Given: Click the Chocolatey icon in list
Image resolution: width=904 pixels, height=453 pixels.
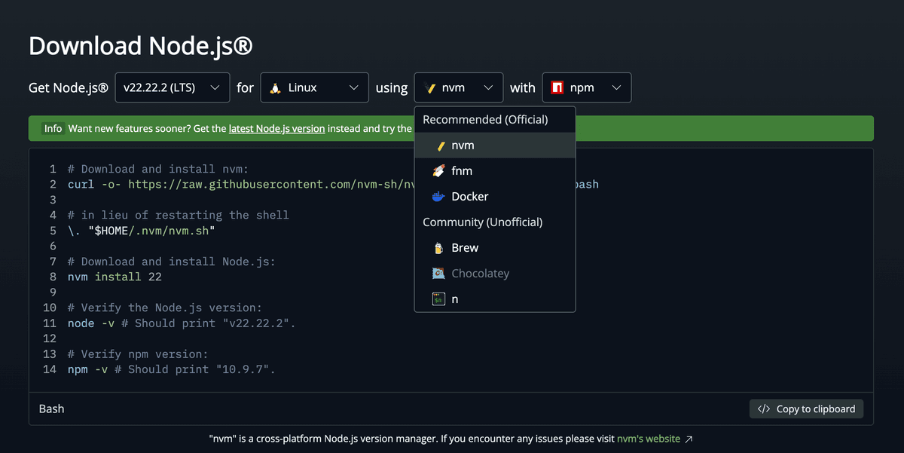Looking at the screenshot, I should tap(438, 274).
